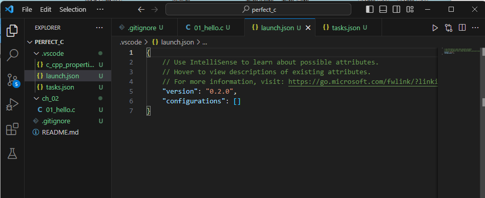Toggle the bottom panel layout icon
This screenshot has width=485, height=198.
pyautogui.click(x=383, y=10)
